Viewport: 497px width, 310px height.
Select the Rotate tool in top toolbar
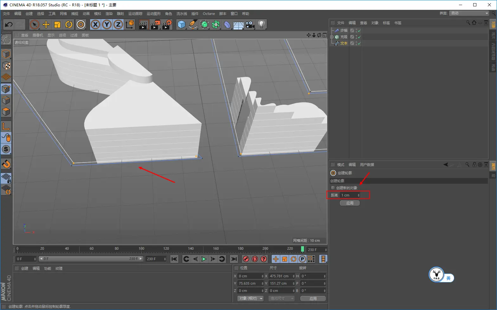click(69, 24)
